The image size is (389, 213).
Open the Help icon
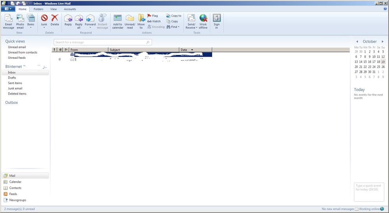385,9
